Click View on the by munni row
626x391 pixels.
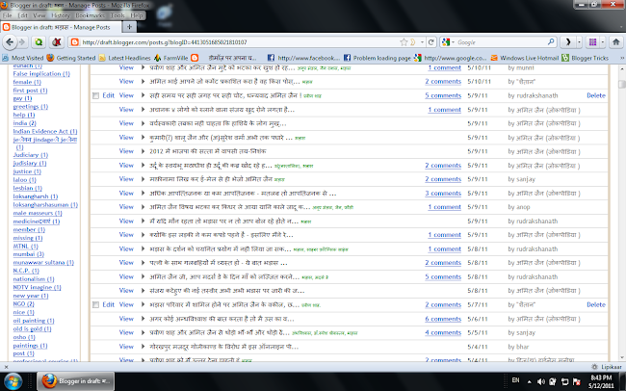(x=126, y=68)
